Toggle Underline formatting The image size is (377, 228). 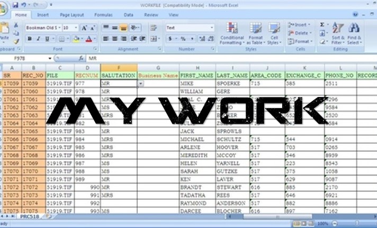47,39
